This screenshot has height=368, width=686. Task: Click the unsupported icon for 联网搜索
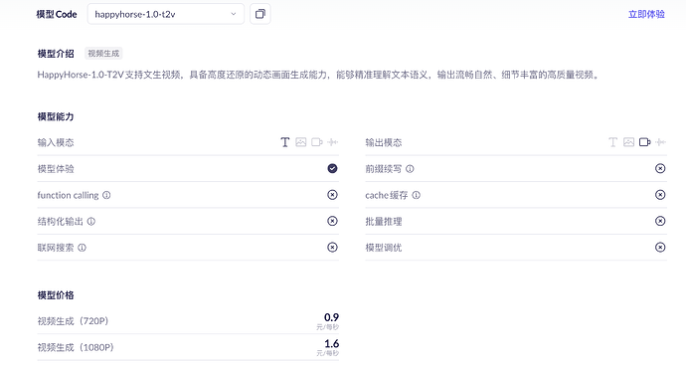click(x=332, y=248)
